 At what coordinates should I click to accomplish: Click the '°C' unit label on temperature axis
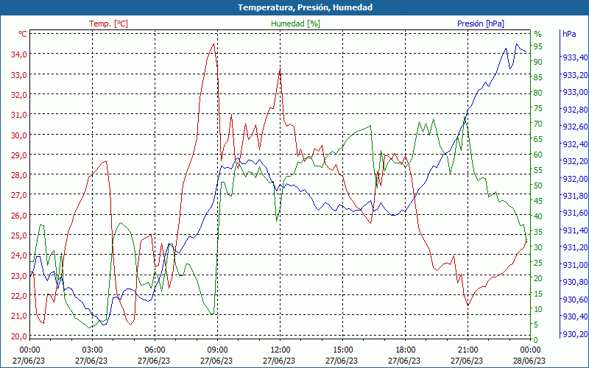[23, 34]
